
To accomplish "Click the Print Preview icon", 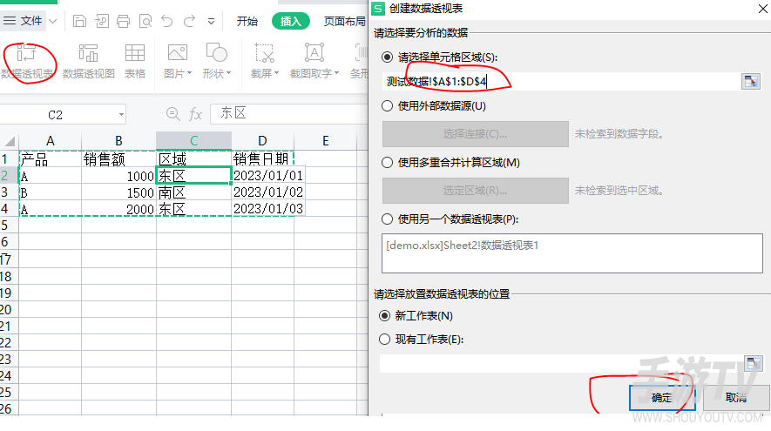I will (x=145, y=21).
